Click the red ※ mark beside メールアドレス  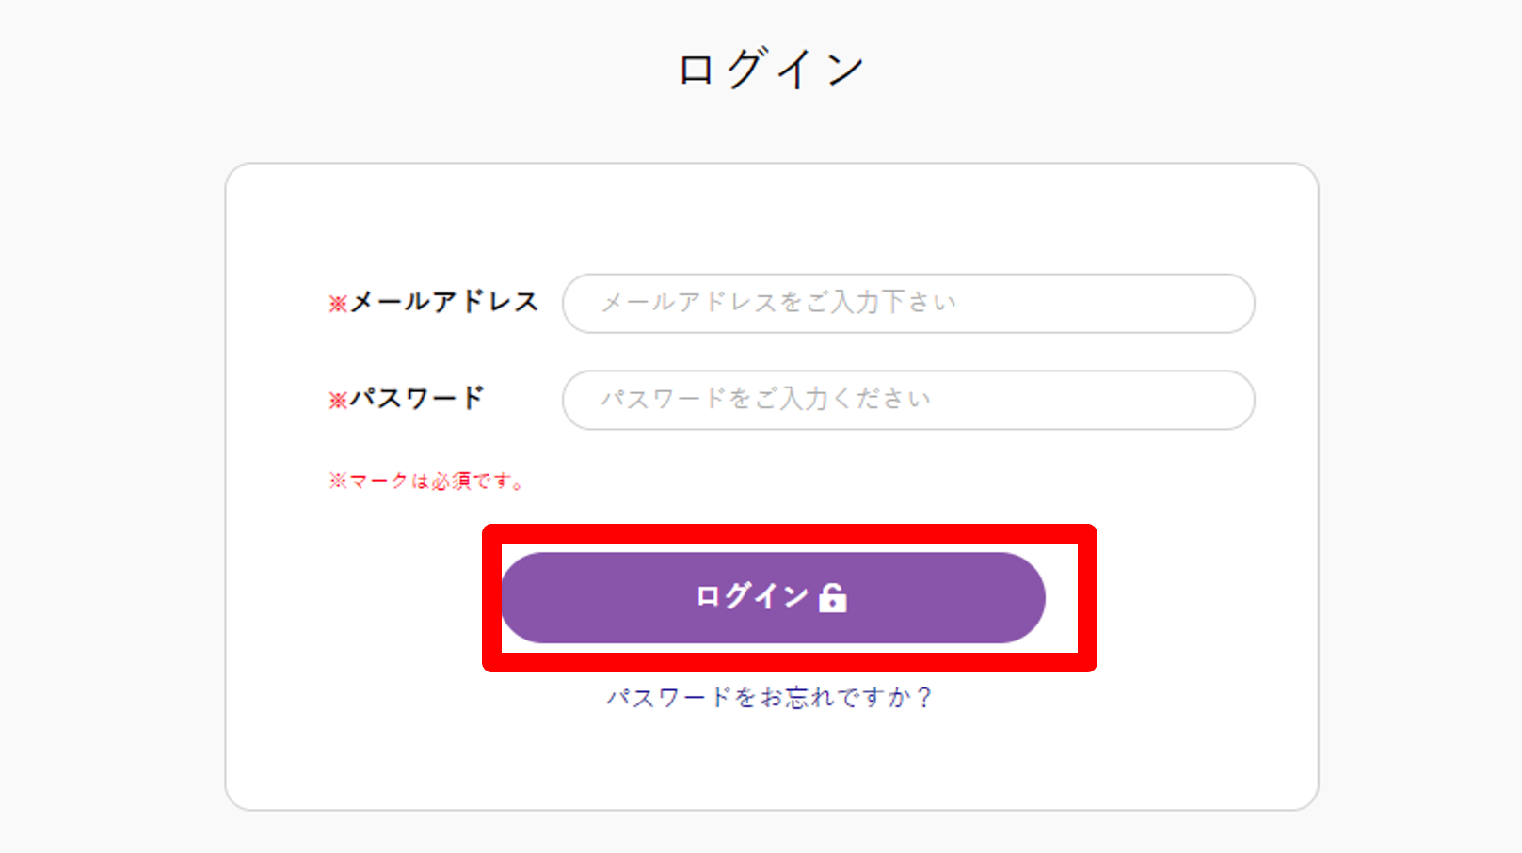coord(338,304)
